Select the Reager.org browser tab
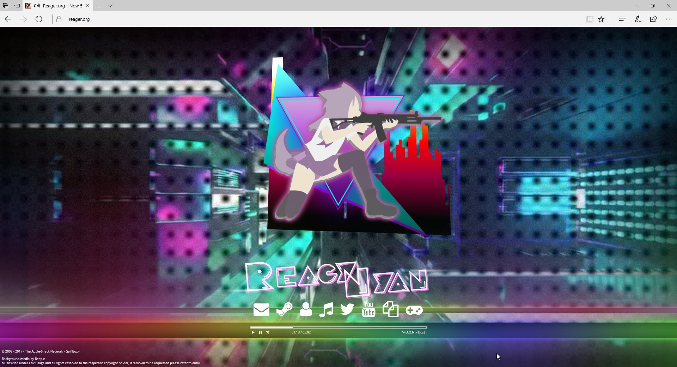 [57, 6]
